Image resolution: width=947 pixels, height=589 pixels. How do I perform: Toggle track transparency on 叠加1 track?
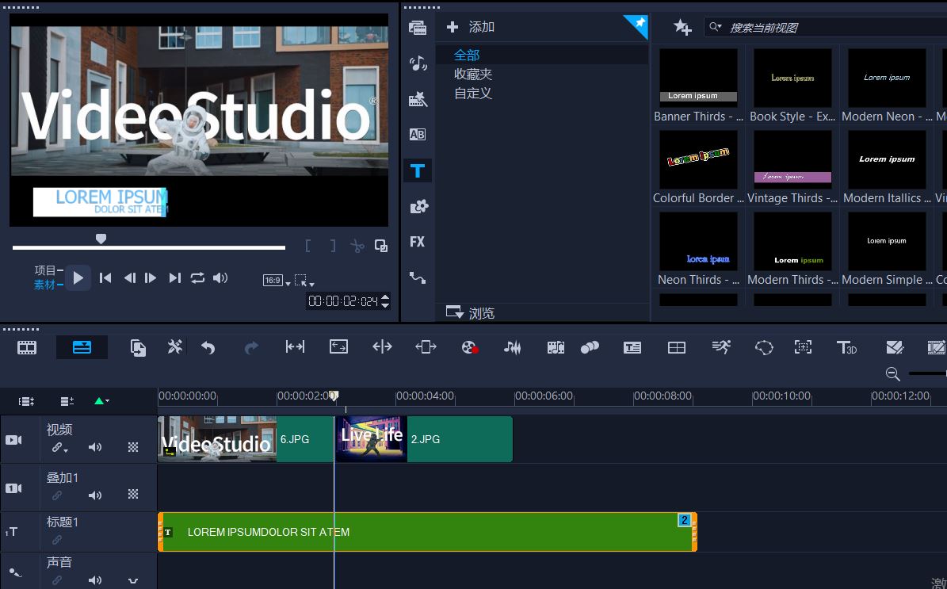(x=133, y=494)
